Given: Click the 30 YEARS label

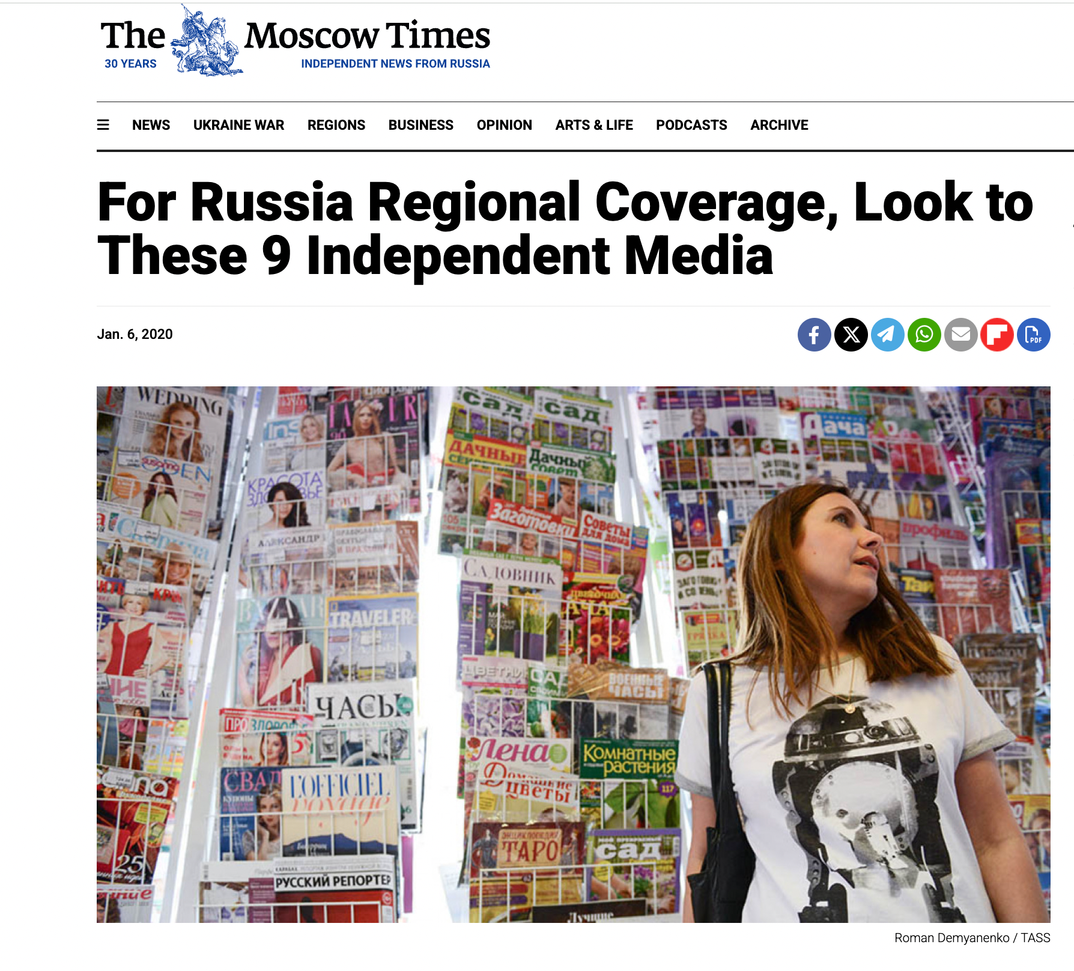Looking at the screenshot, I should [x=130, y=64].
